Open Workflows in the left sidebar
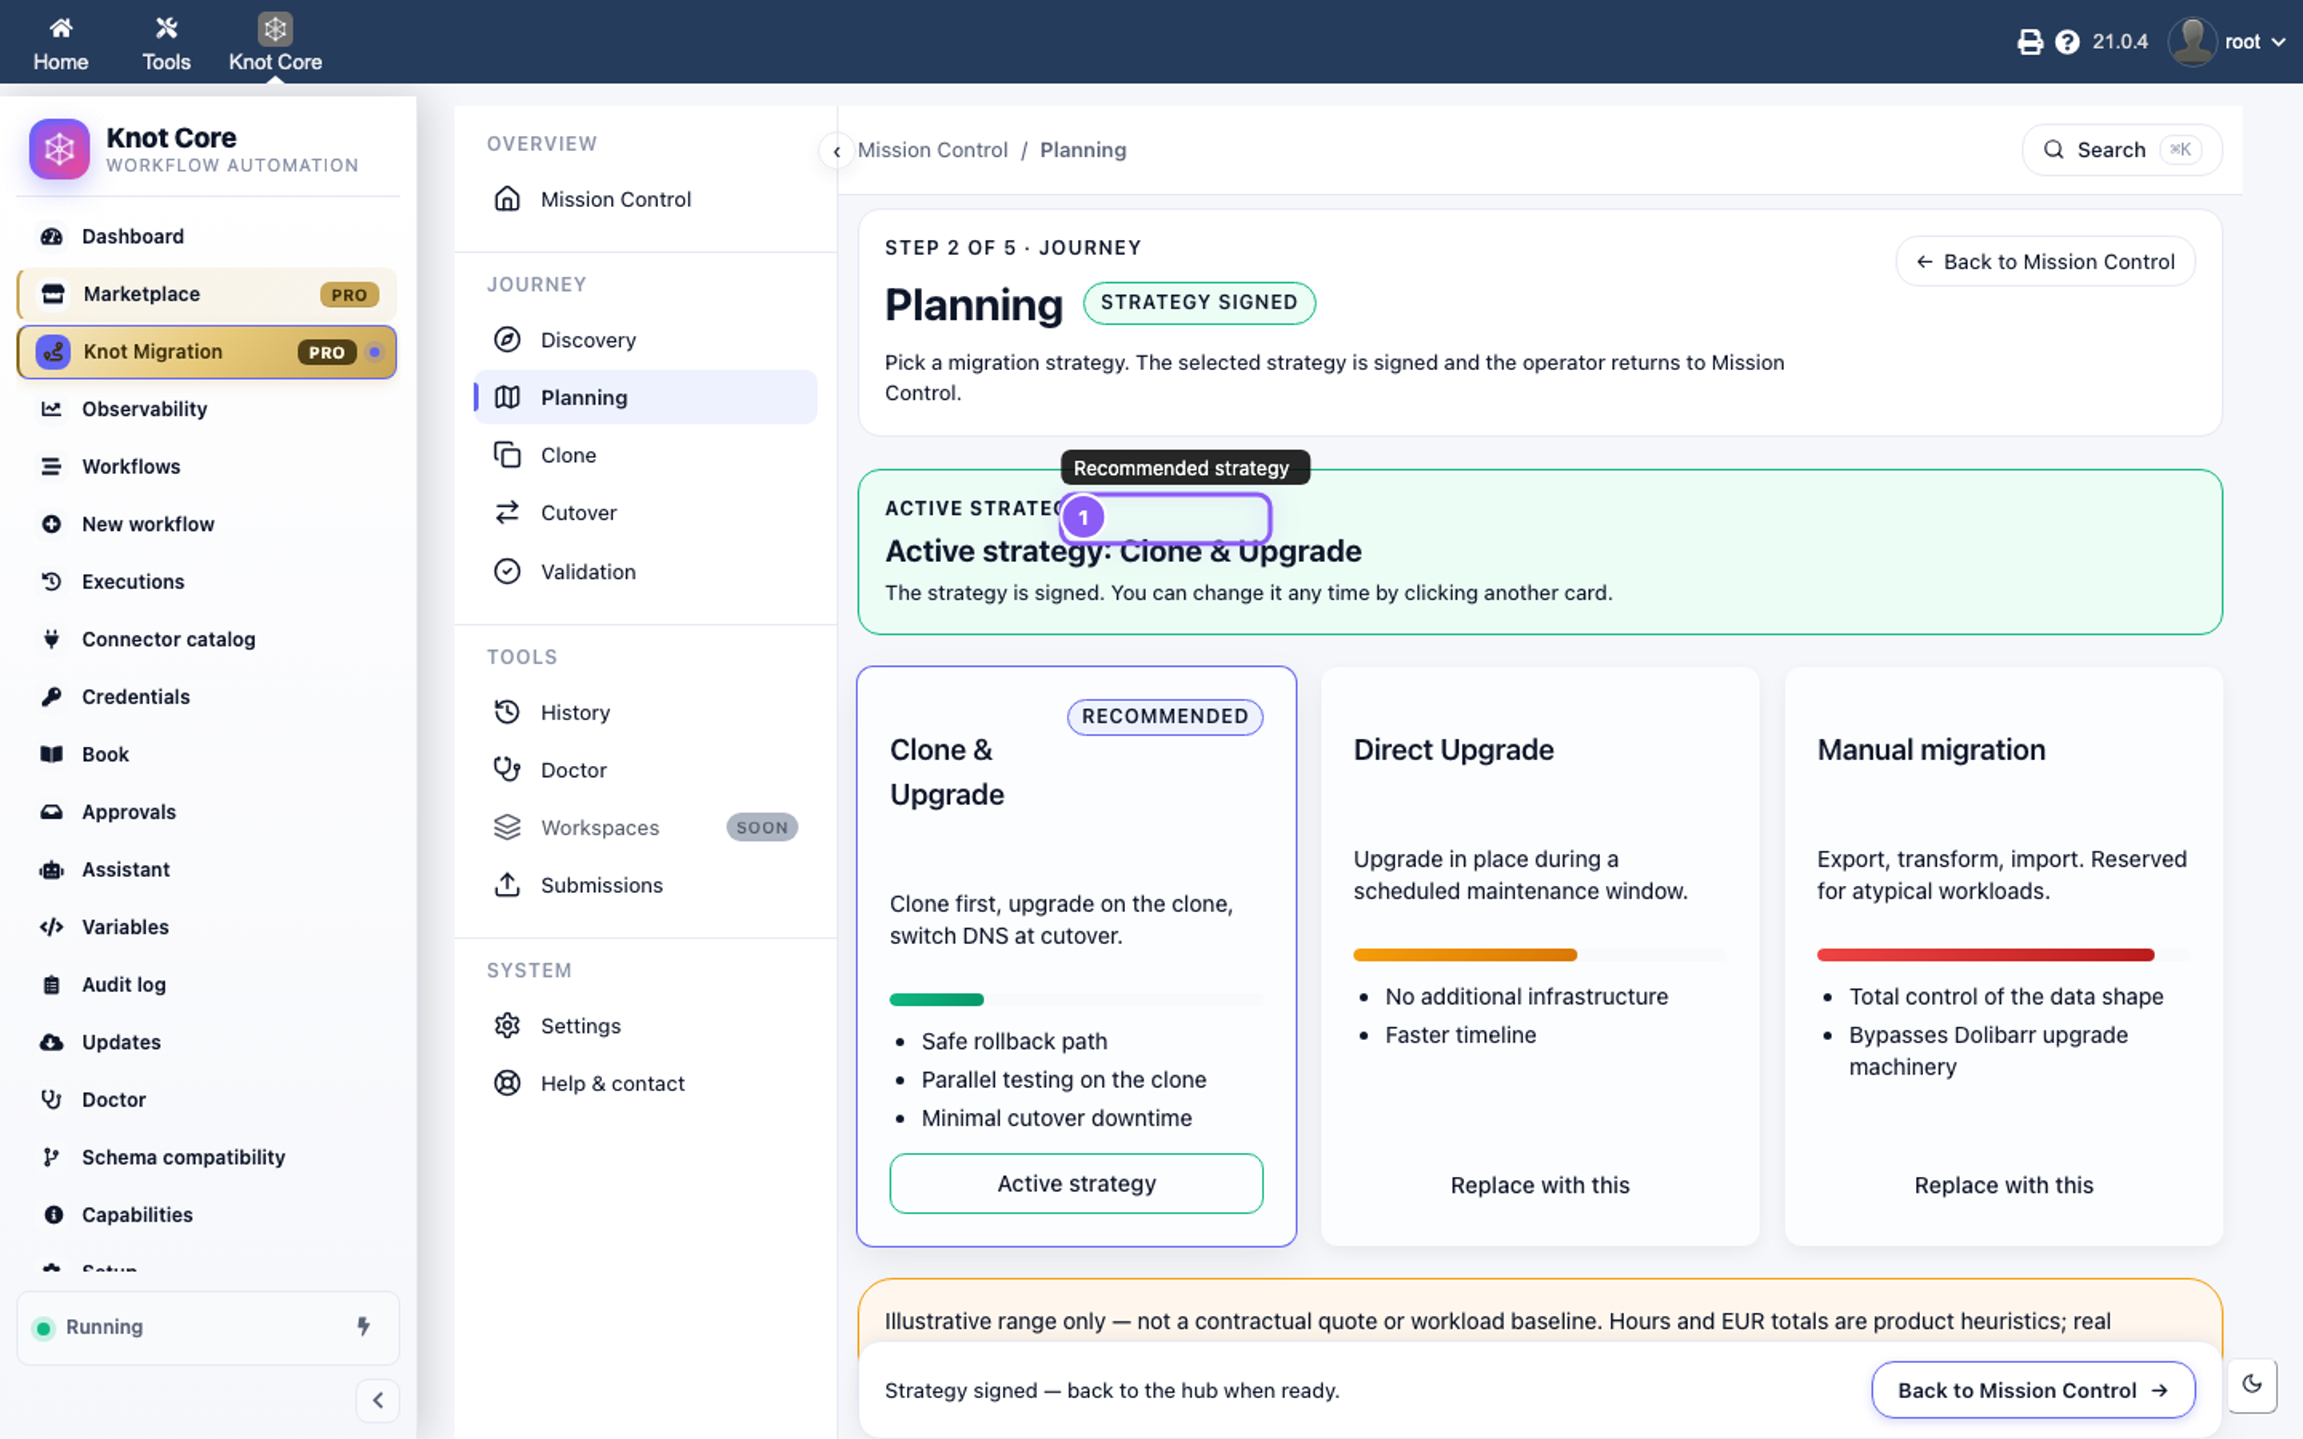This screenshot has width=2303, height=1439. click(207, 466)
